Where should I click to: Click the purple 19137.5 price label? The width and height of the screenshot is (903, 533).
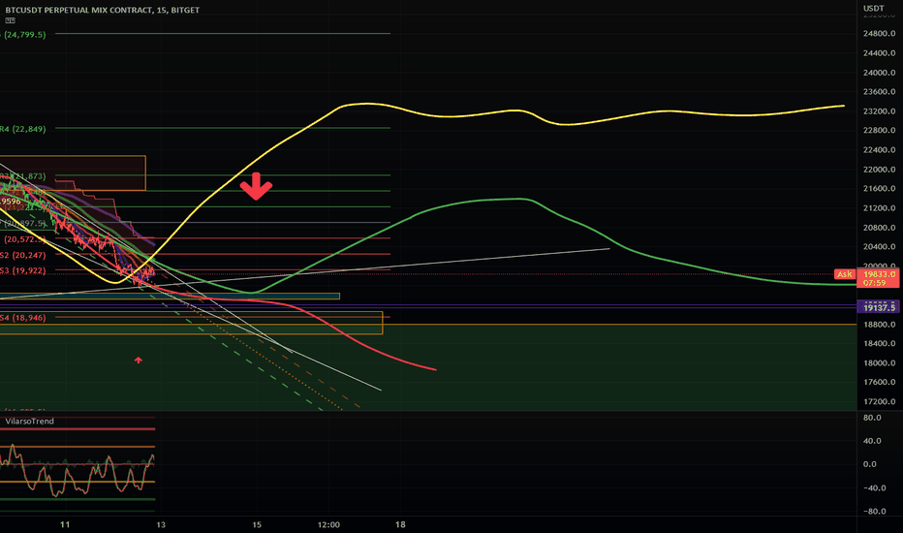(878, 308)
